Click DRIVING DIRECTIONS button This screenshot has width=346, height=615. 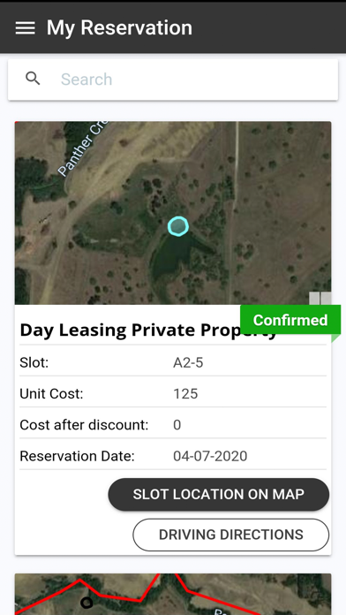(x=230, y=535)
